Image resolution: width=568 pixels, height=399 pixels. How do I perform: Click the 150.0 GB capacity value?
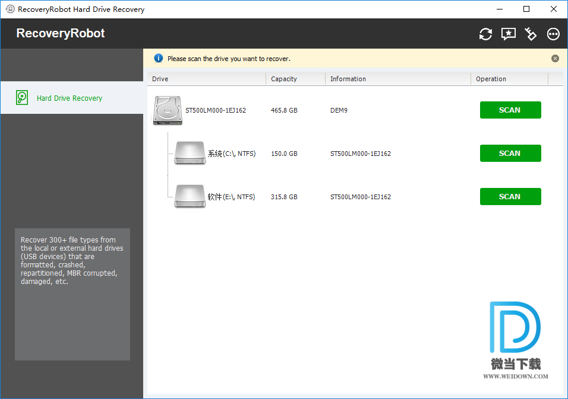point(284,154)
